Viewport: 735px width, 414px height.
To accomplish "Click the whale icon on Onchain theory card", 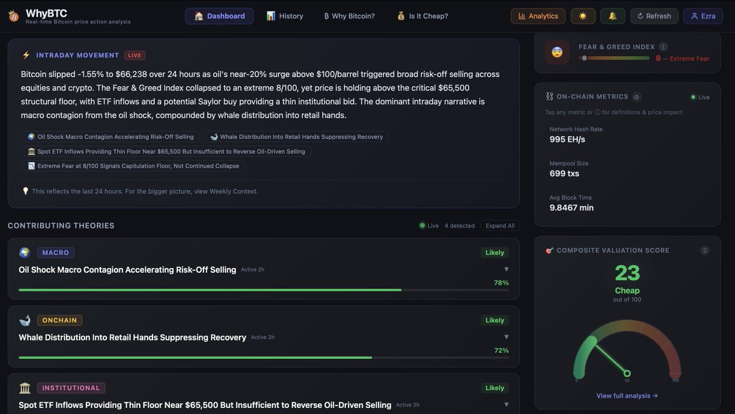I will pyautogui.click(x=25, y=320).
